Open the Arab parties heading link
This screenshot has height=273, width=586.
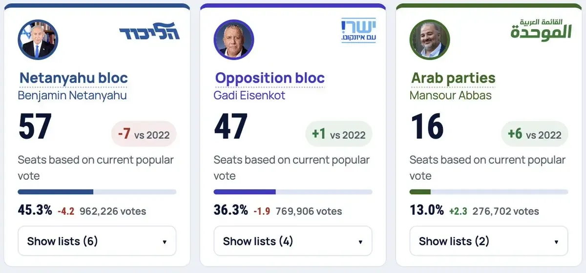point(453,78)
